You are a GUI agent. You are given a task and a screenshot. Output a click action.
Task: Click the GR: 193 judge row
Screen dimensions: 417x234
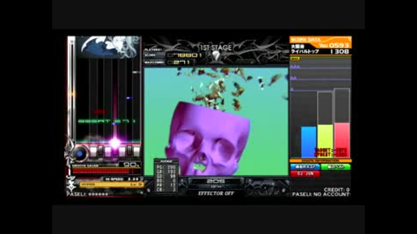click(166, 172)
